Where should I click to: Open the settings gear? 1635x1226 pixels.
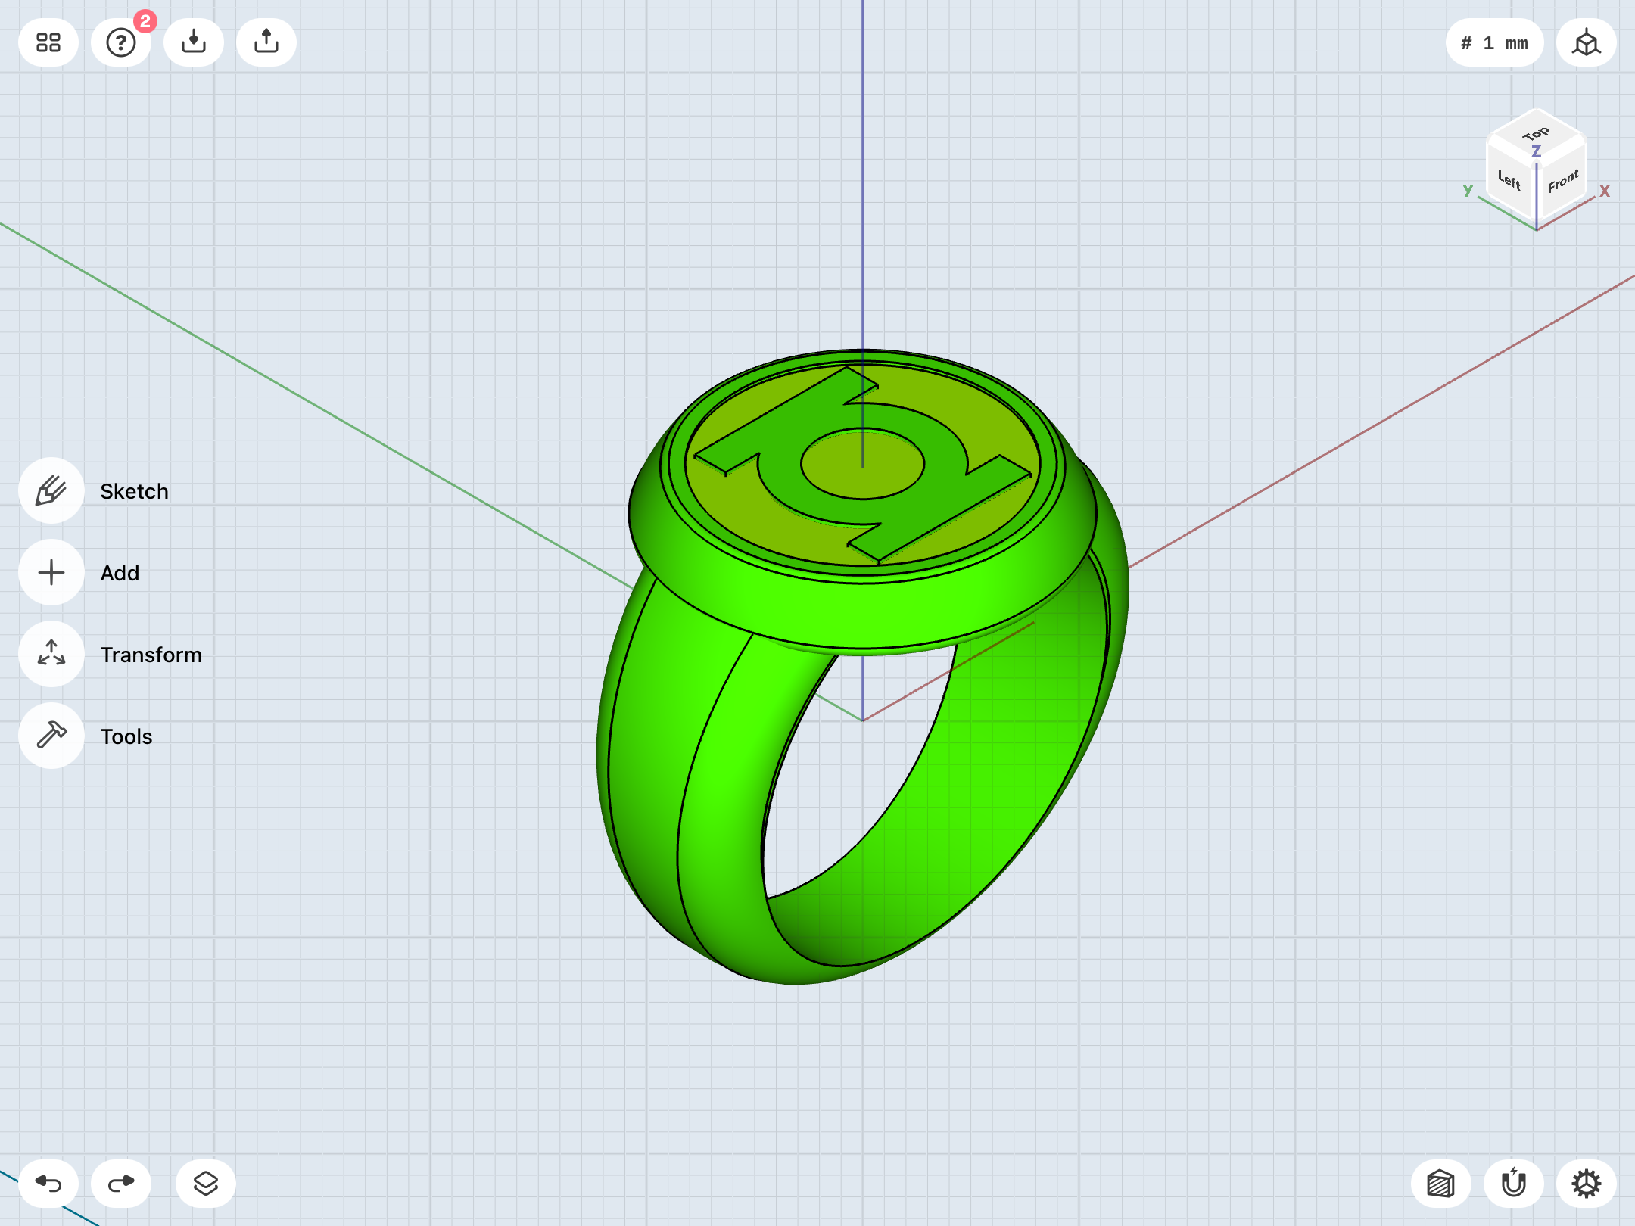coord(1587,1184)
